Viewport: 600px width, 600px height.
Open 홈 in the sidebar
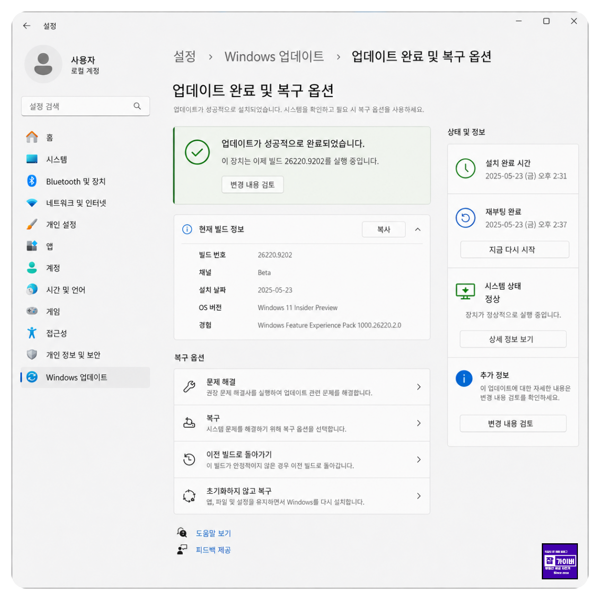tap(85, 137)
